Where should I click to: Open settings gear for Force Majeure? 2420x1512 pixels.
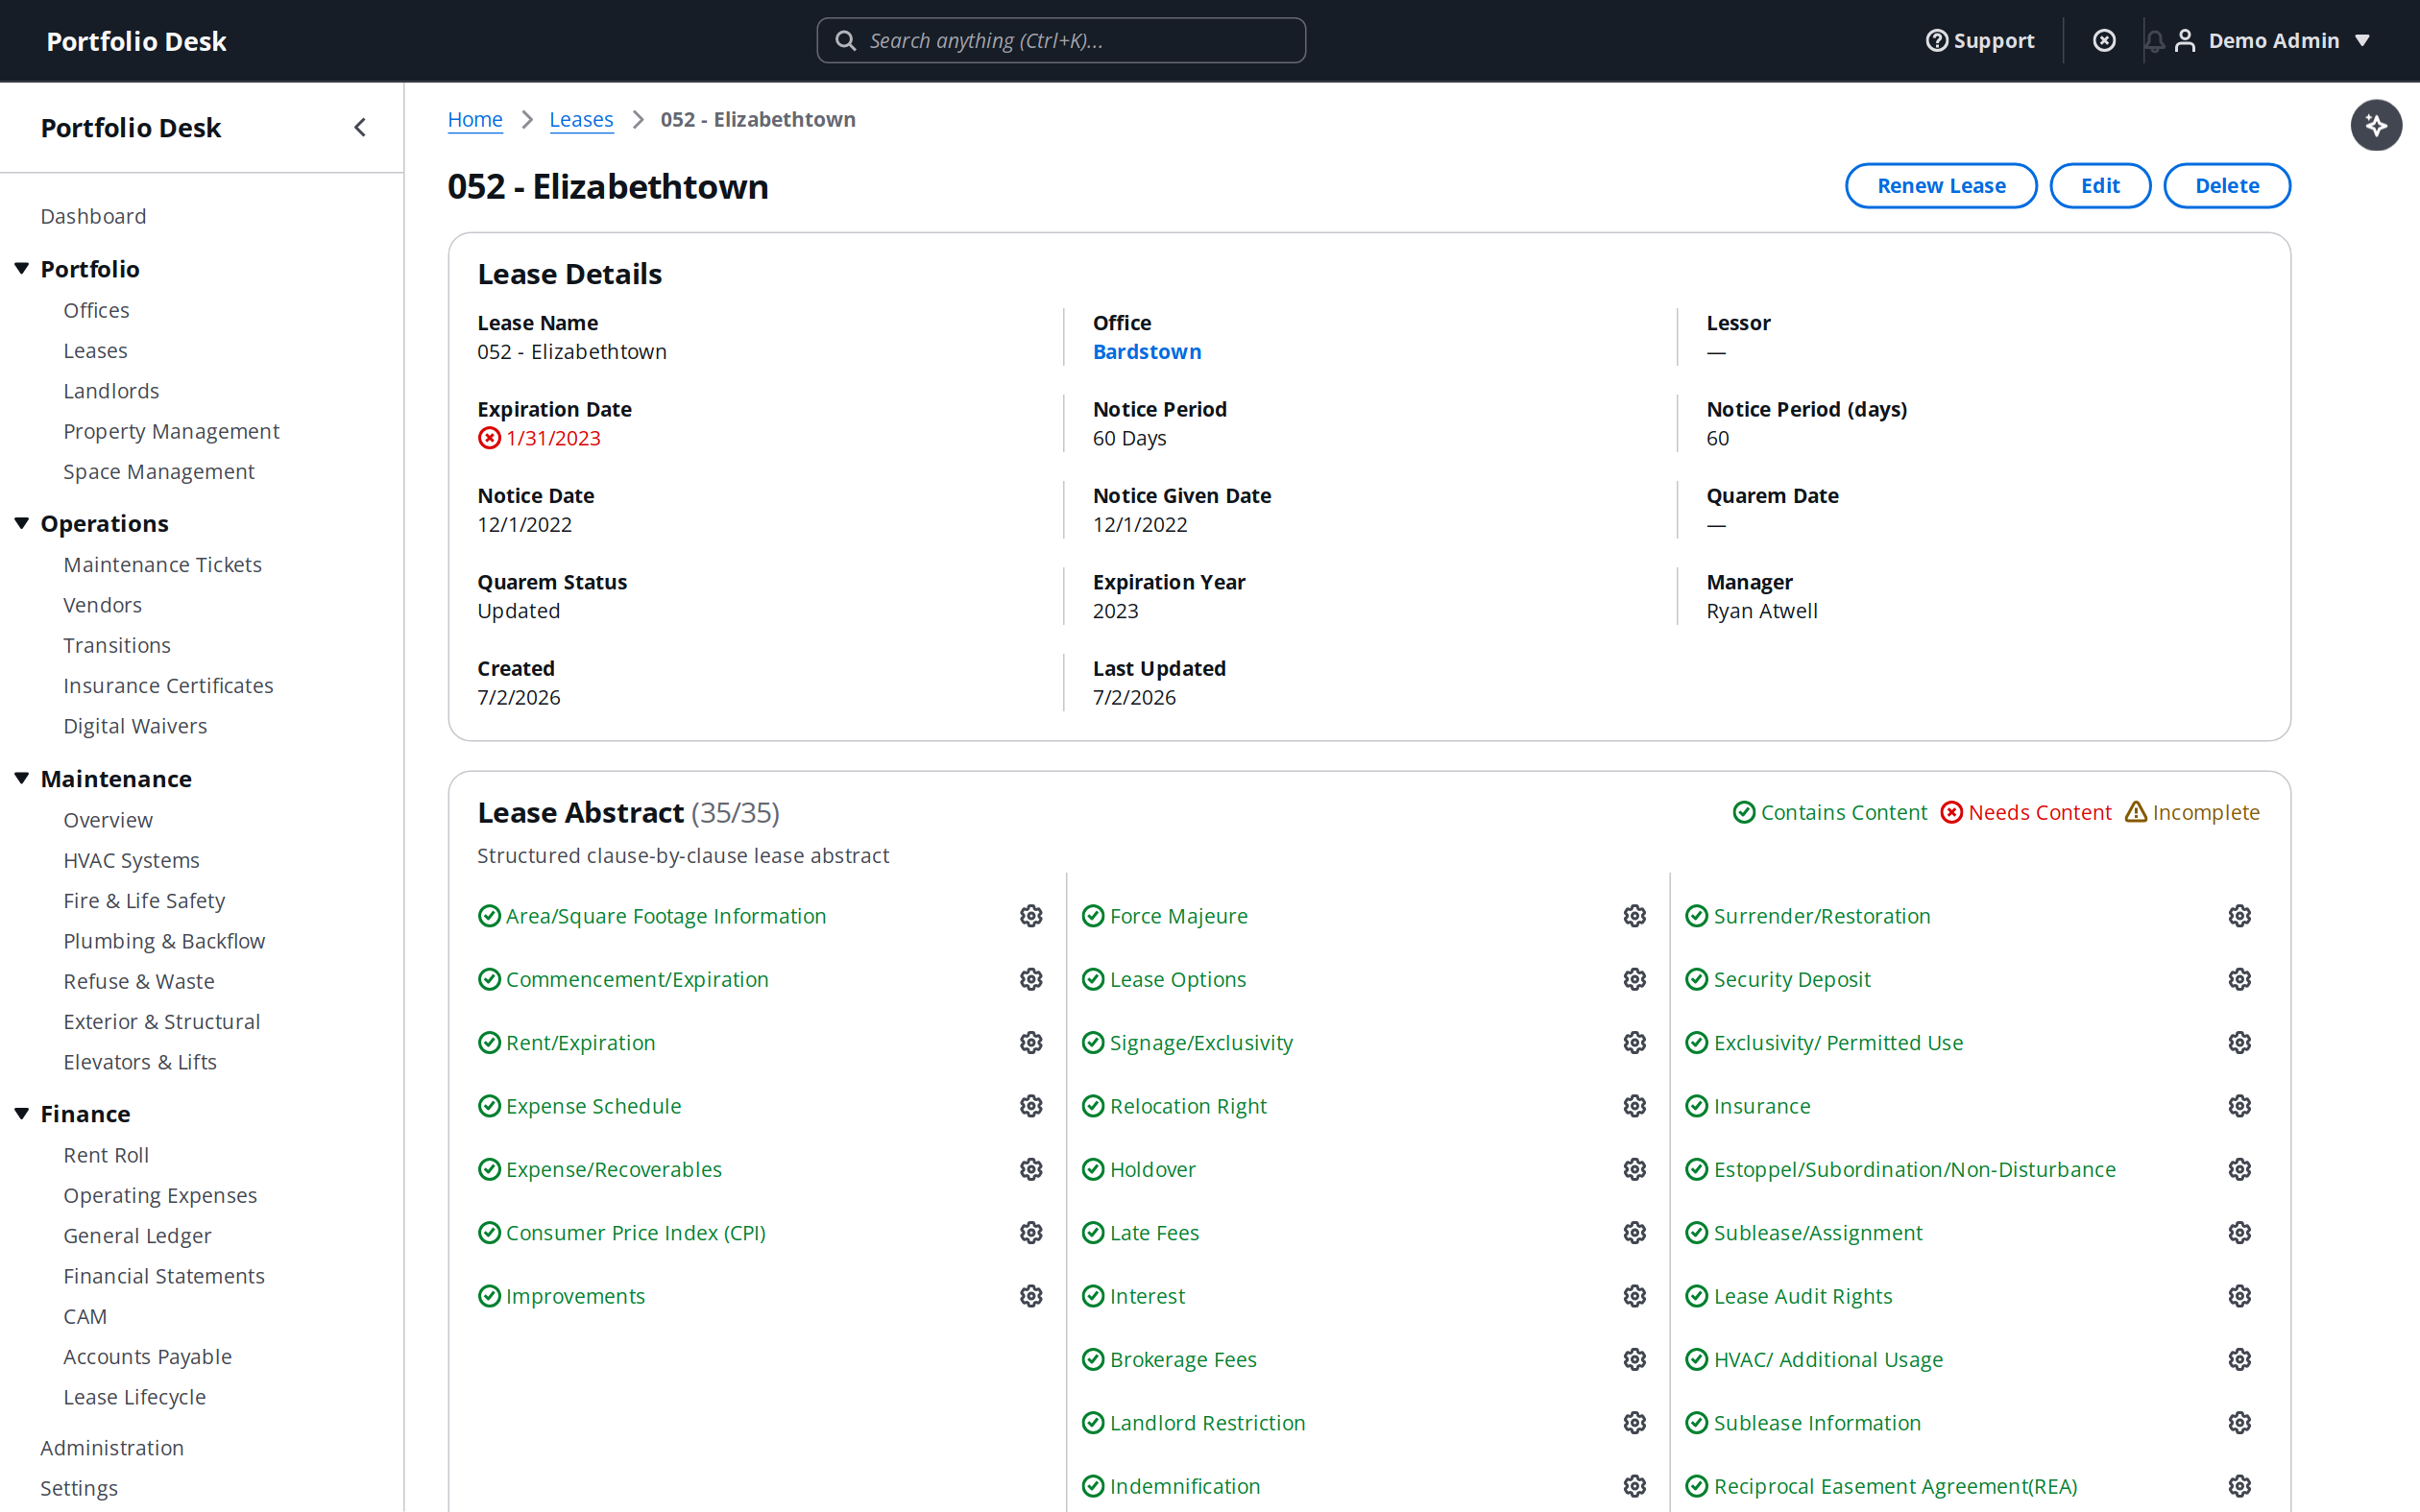[x=1635, y=916]
